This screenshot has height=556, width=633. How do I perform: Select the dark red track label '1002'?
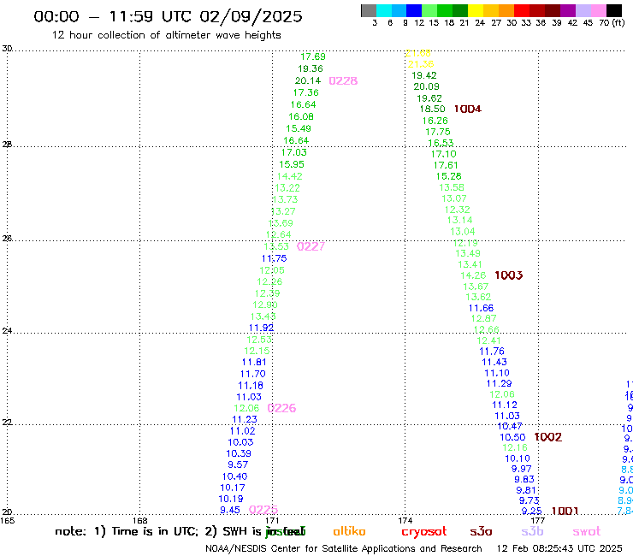coord(547,437)
